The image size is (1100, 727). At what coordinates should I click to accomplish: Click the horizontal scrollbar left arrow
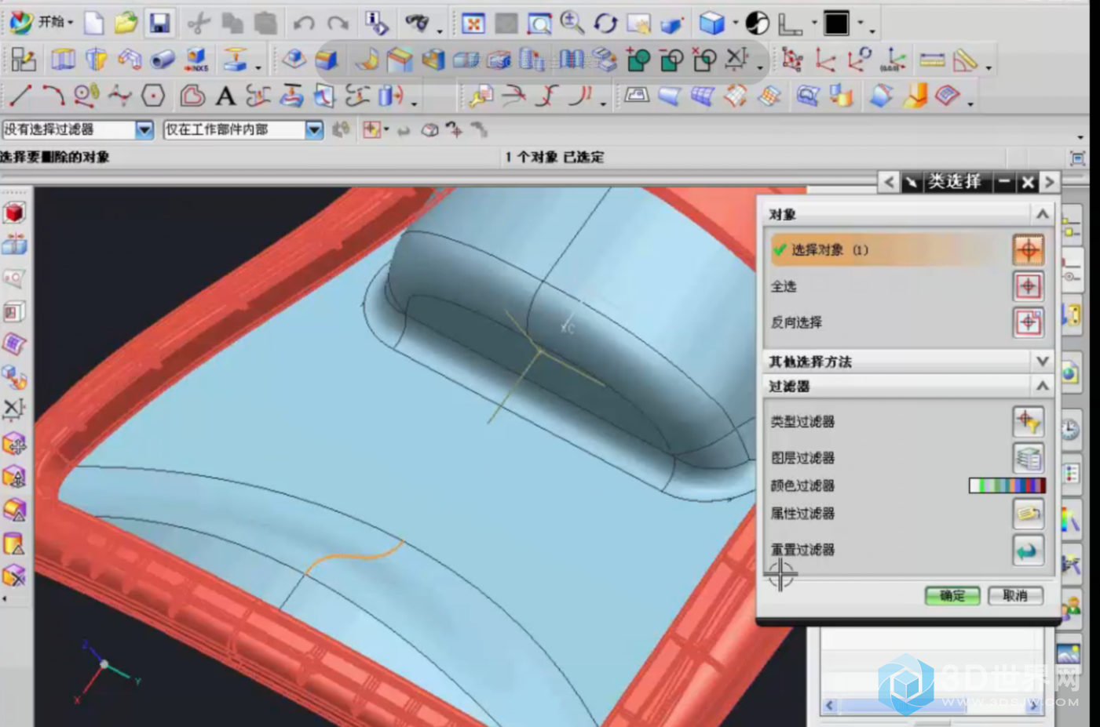pyautogui.click(x=830, y=705)
